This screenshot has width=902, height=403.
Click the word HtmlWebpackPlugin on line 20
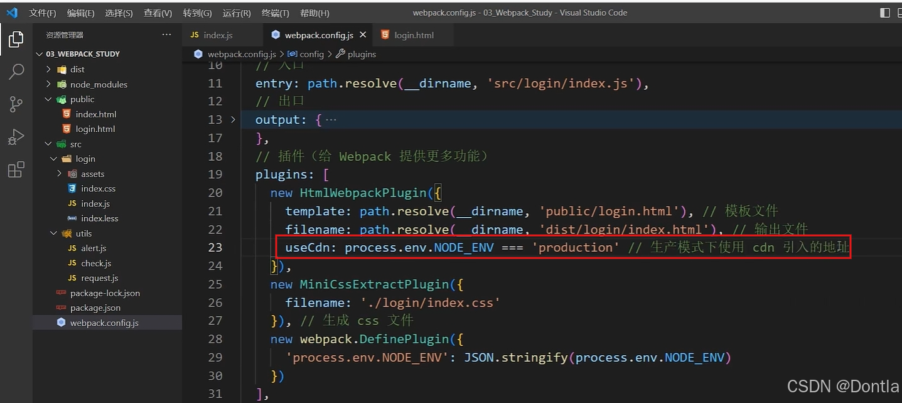coord(363,193)
